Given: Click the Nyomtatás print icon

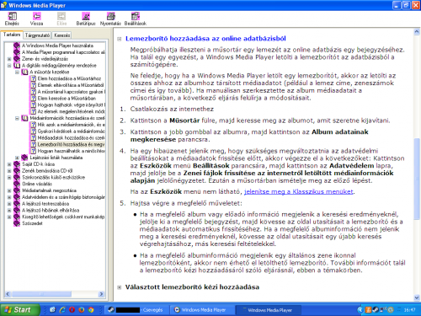Looking at the screenshot, I should [110, 16].
